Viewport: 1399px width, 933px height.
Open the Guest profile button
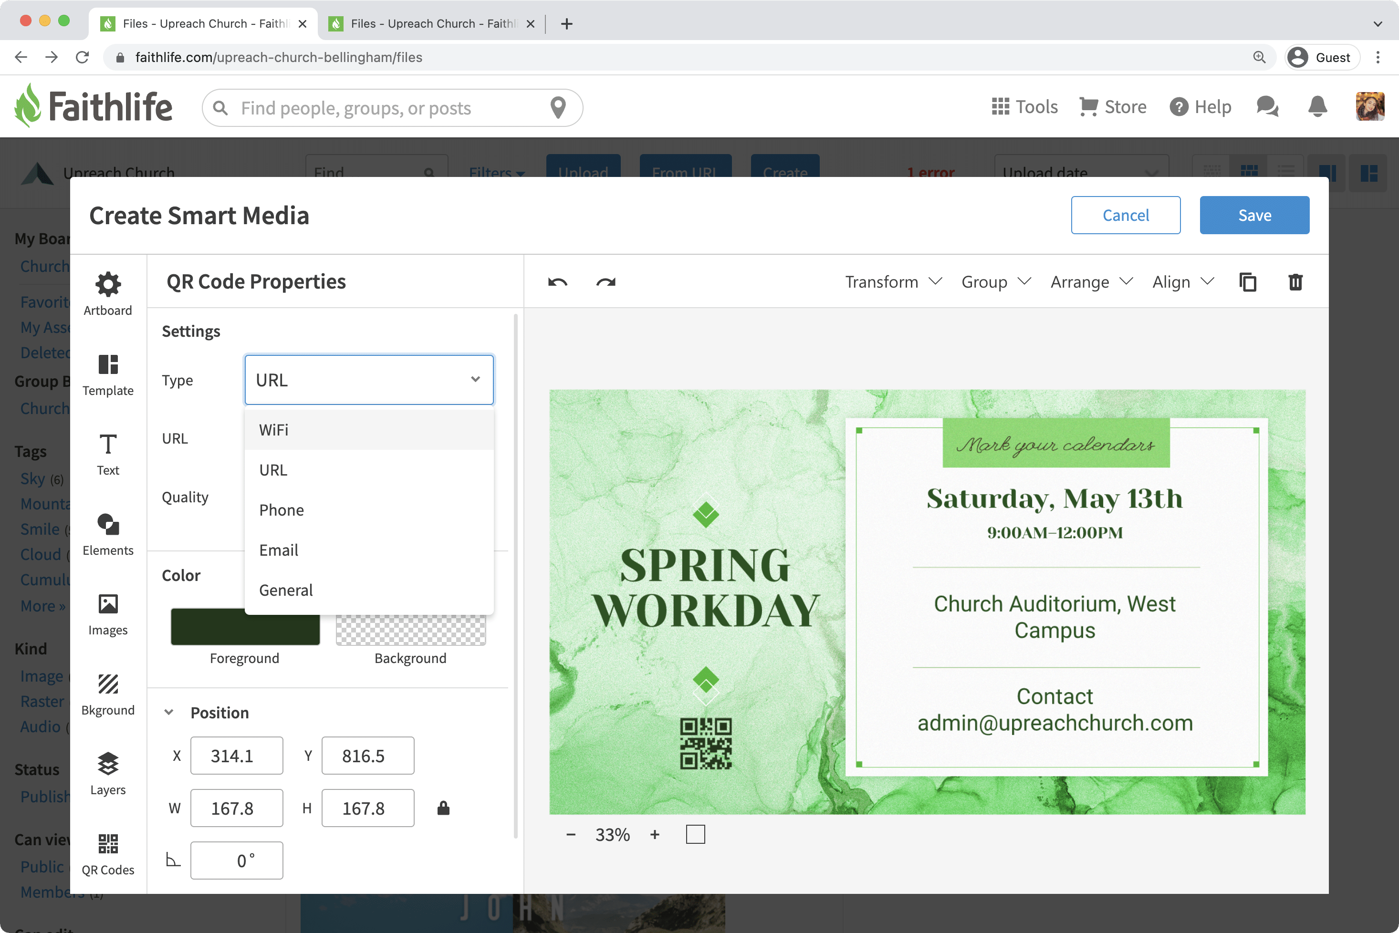tap(1321, 57)
